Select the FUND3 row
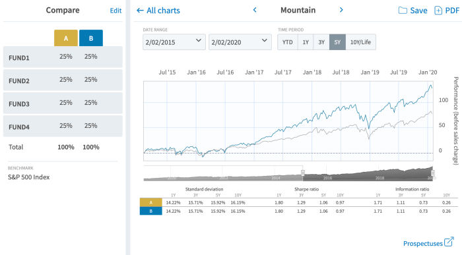Screen dimensions: 462x255 63,103
